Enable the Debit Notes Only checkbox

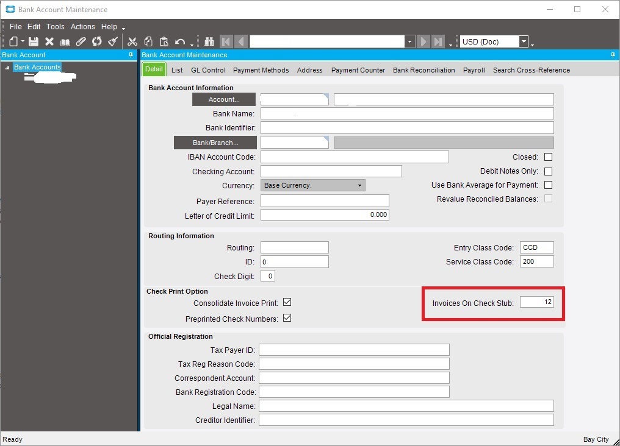(x=548, y=171)
